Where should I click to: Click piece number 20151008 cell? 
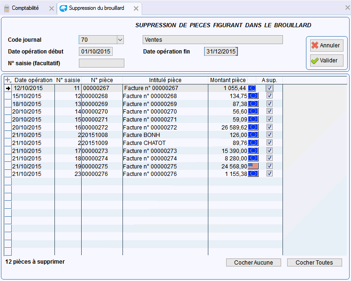pyautogui.click(x=102, y=135)
